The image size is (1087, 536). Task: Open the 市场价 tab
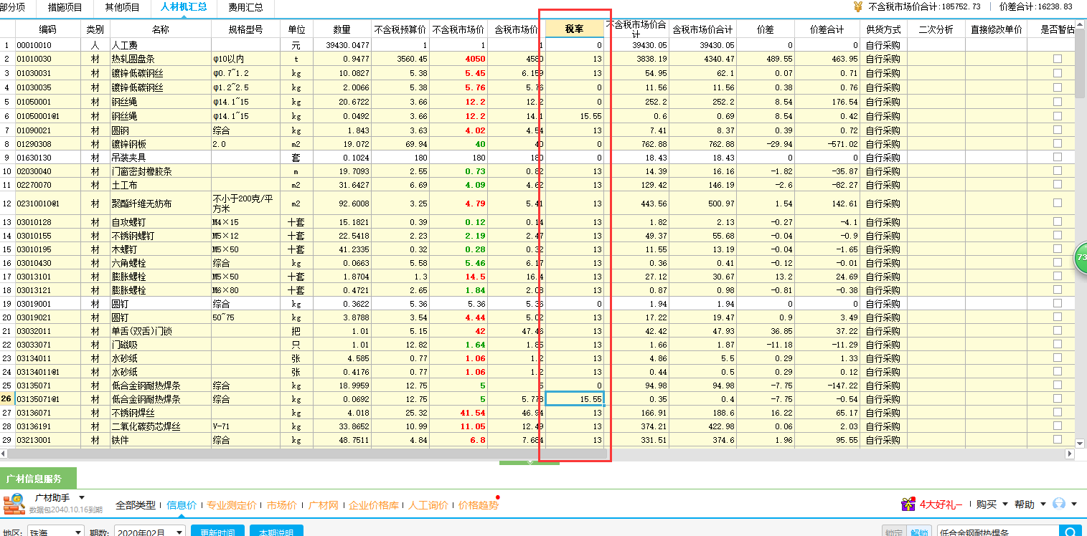pyautogui.click(x=282, y=505)
